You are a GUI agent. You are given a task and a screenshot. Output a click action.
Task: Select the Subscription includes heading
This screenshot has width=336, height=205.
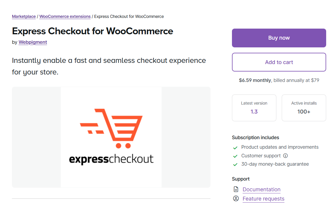point(256,137)
